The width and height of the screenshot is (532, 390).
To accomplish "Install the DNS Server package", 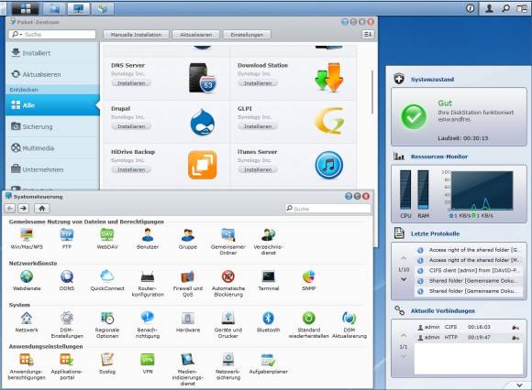I will (x=131, y=83).
